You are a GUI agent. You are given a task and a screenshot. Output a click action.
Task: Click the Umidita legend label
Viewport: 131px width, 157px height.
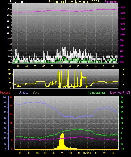[24, 93]
